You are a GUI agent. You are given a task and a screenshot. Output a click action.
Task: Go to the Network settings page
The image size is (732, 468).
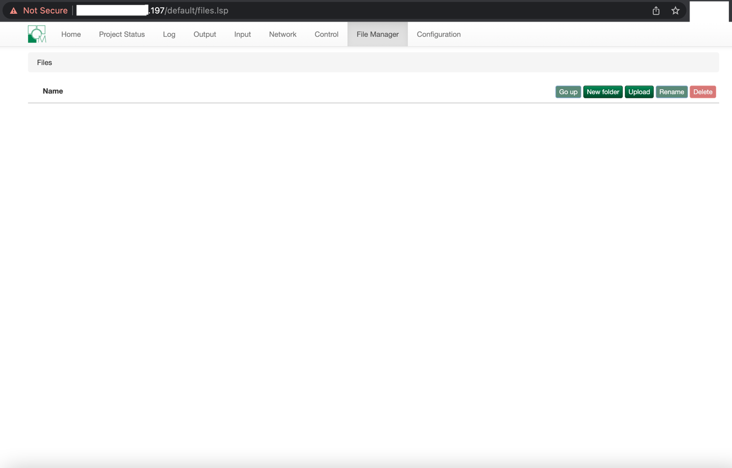(282, 34)
